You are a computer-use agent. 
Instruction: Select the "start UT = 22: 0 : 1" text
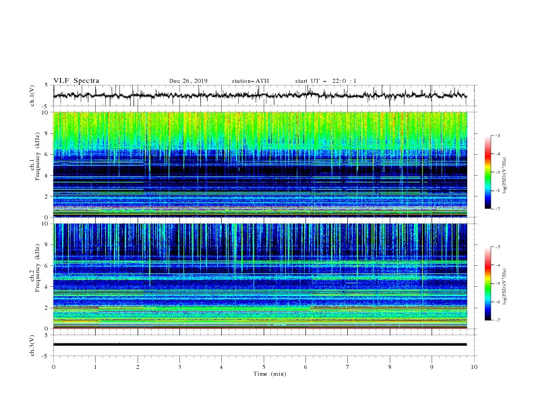(x=326, y=81)
